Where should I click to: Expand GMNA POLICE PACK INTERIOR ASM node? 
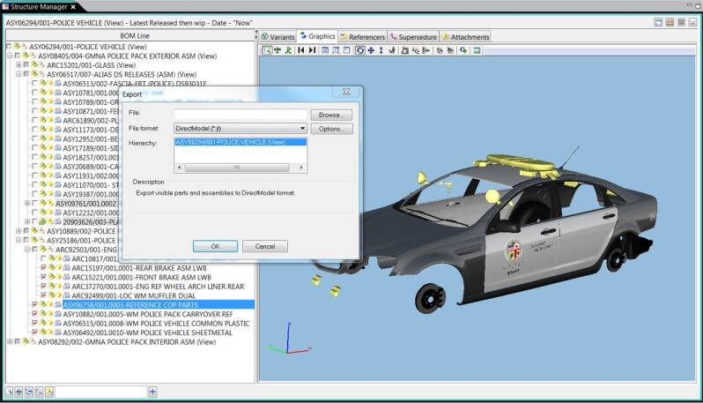[x=10, y=341]
